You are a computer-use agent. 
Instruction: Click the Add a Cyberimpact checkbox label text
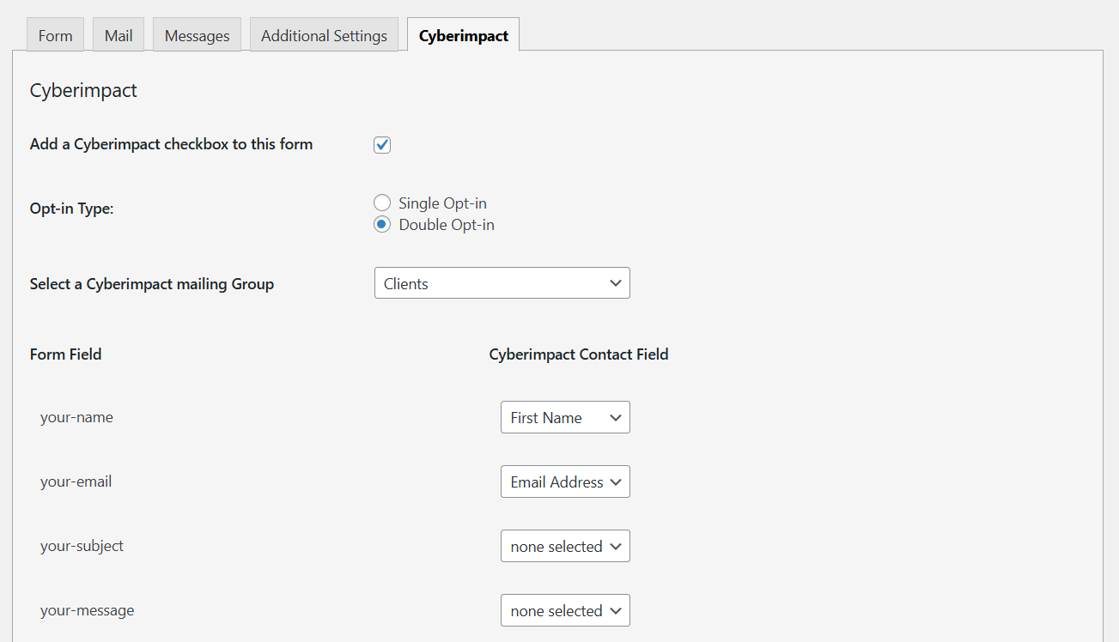coord(171,144)
